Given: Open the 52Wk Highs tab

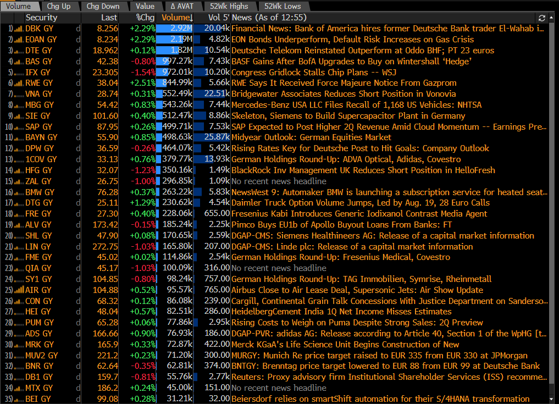Looking at the screenshot, I should click(x=229, y=6).
